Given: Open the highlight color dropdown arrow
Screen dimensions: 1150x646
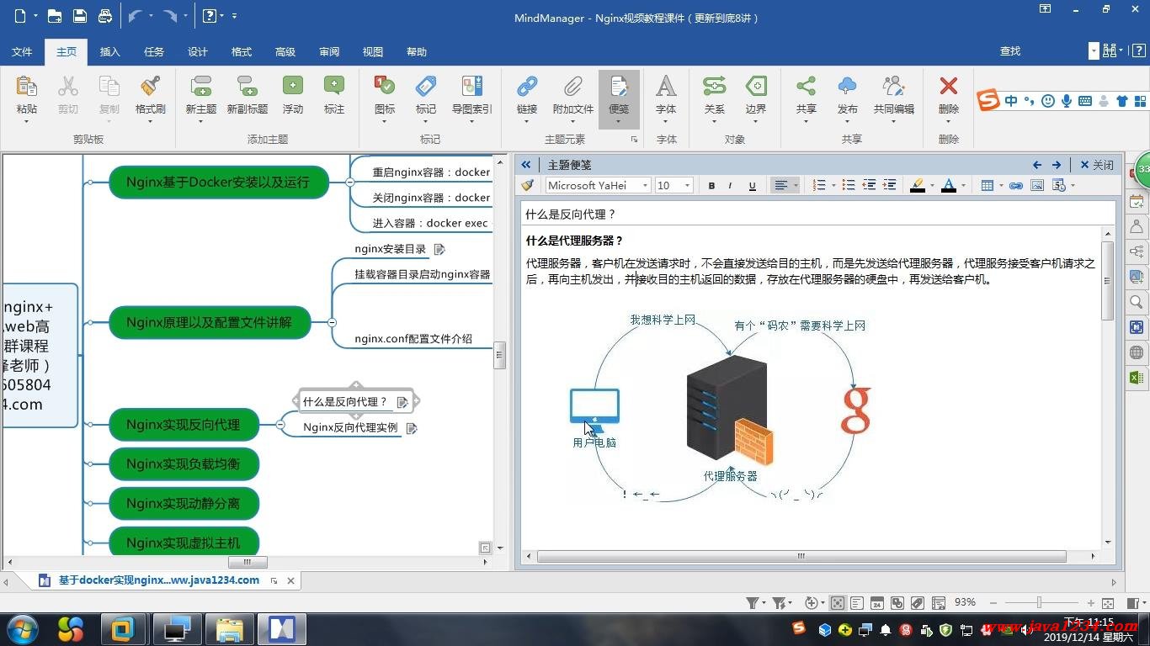Looking at the screenshot, I should pos(931,185).
